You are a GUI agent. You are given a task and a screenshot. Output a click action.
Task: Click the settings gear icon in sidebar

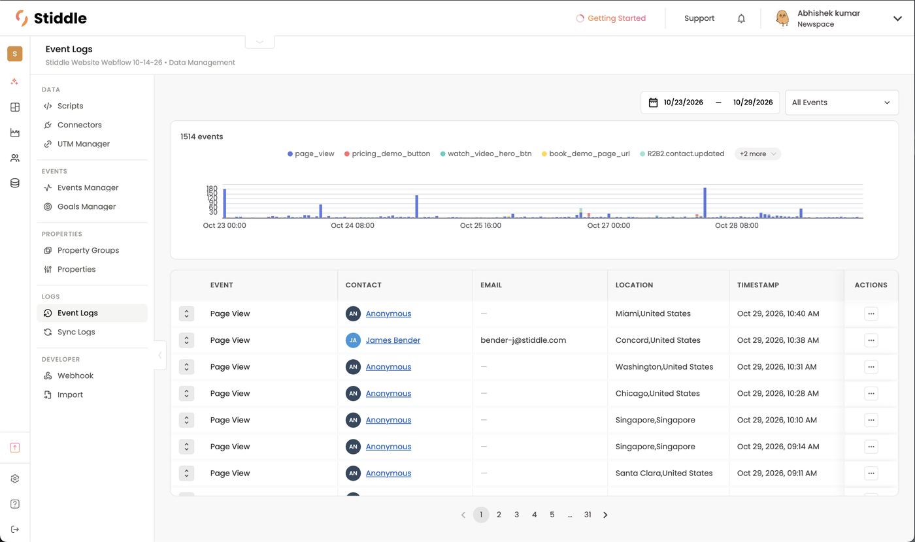(15, 479)
